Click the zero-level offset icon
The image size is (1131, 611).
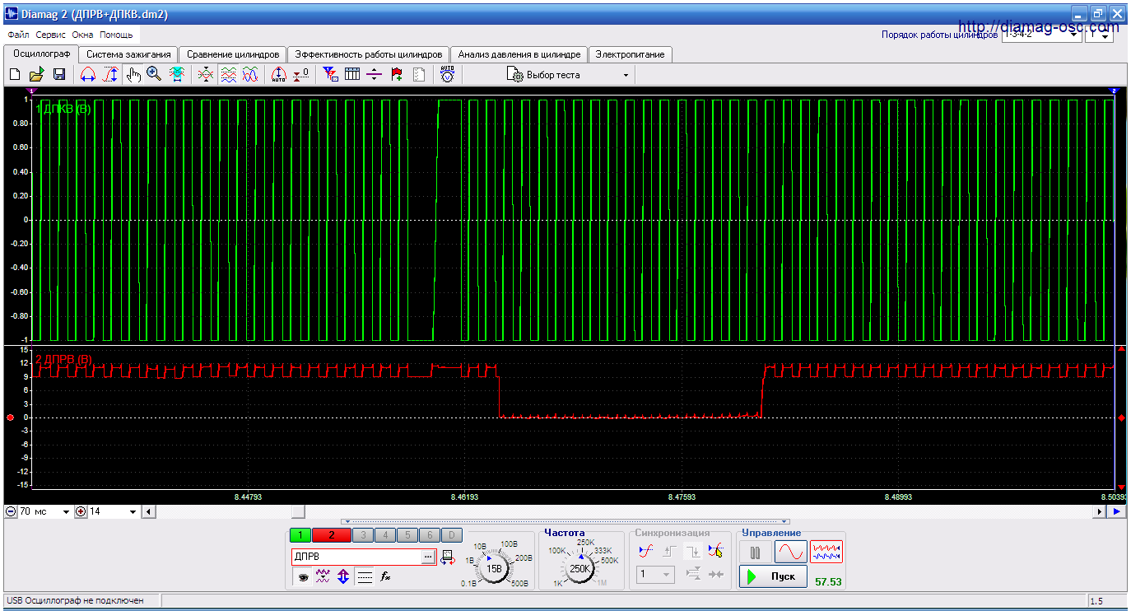pyautogui.click(x=301, y=75)
